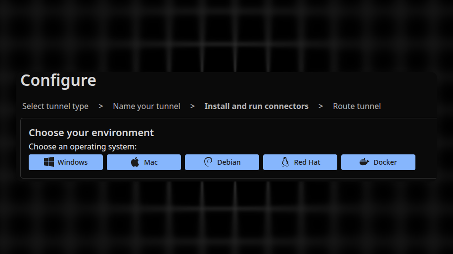Click the Configure heading
Screen dimensions: 453x254
coord(58,80)
